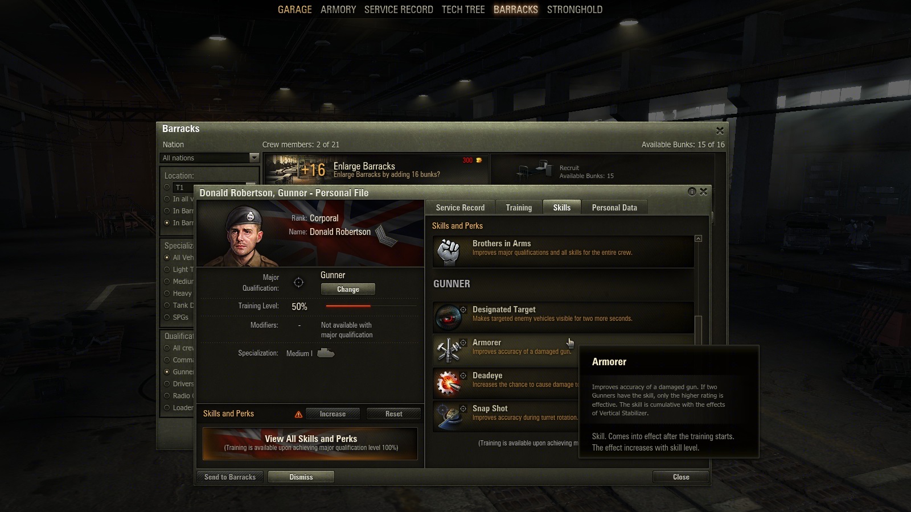The image size is (911, 512).
Task: Open the Tech Tree menu
Action: pyautogui.click(x=463, y=10)
